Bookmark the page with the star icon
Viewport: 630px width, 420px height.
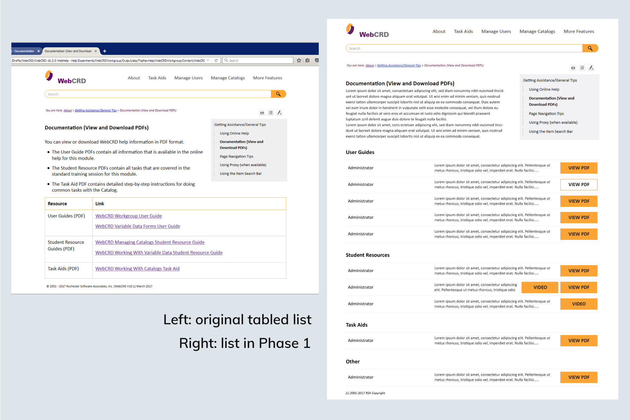coord(299,60)
